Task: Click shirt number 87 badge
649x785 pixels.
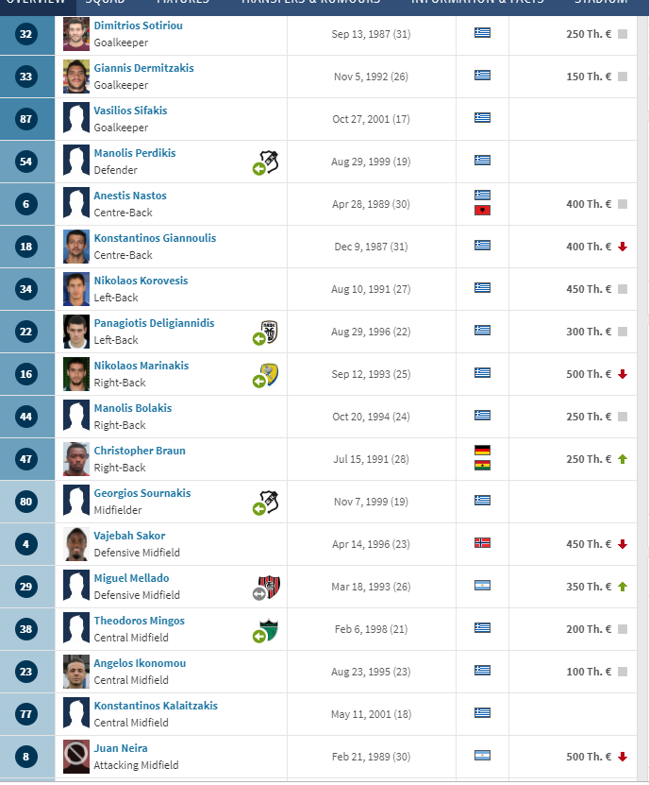Action: 26,119
